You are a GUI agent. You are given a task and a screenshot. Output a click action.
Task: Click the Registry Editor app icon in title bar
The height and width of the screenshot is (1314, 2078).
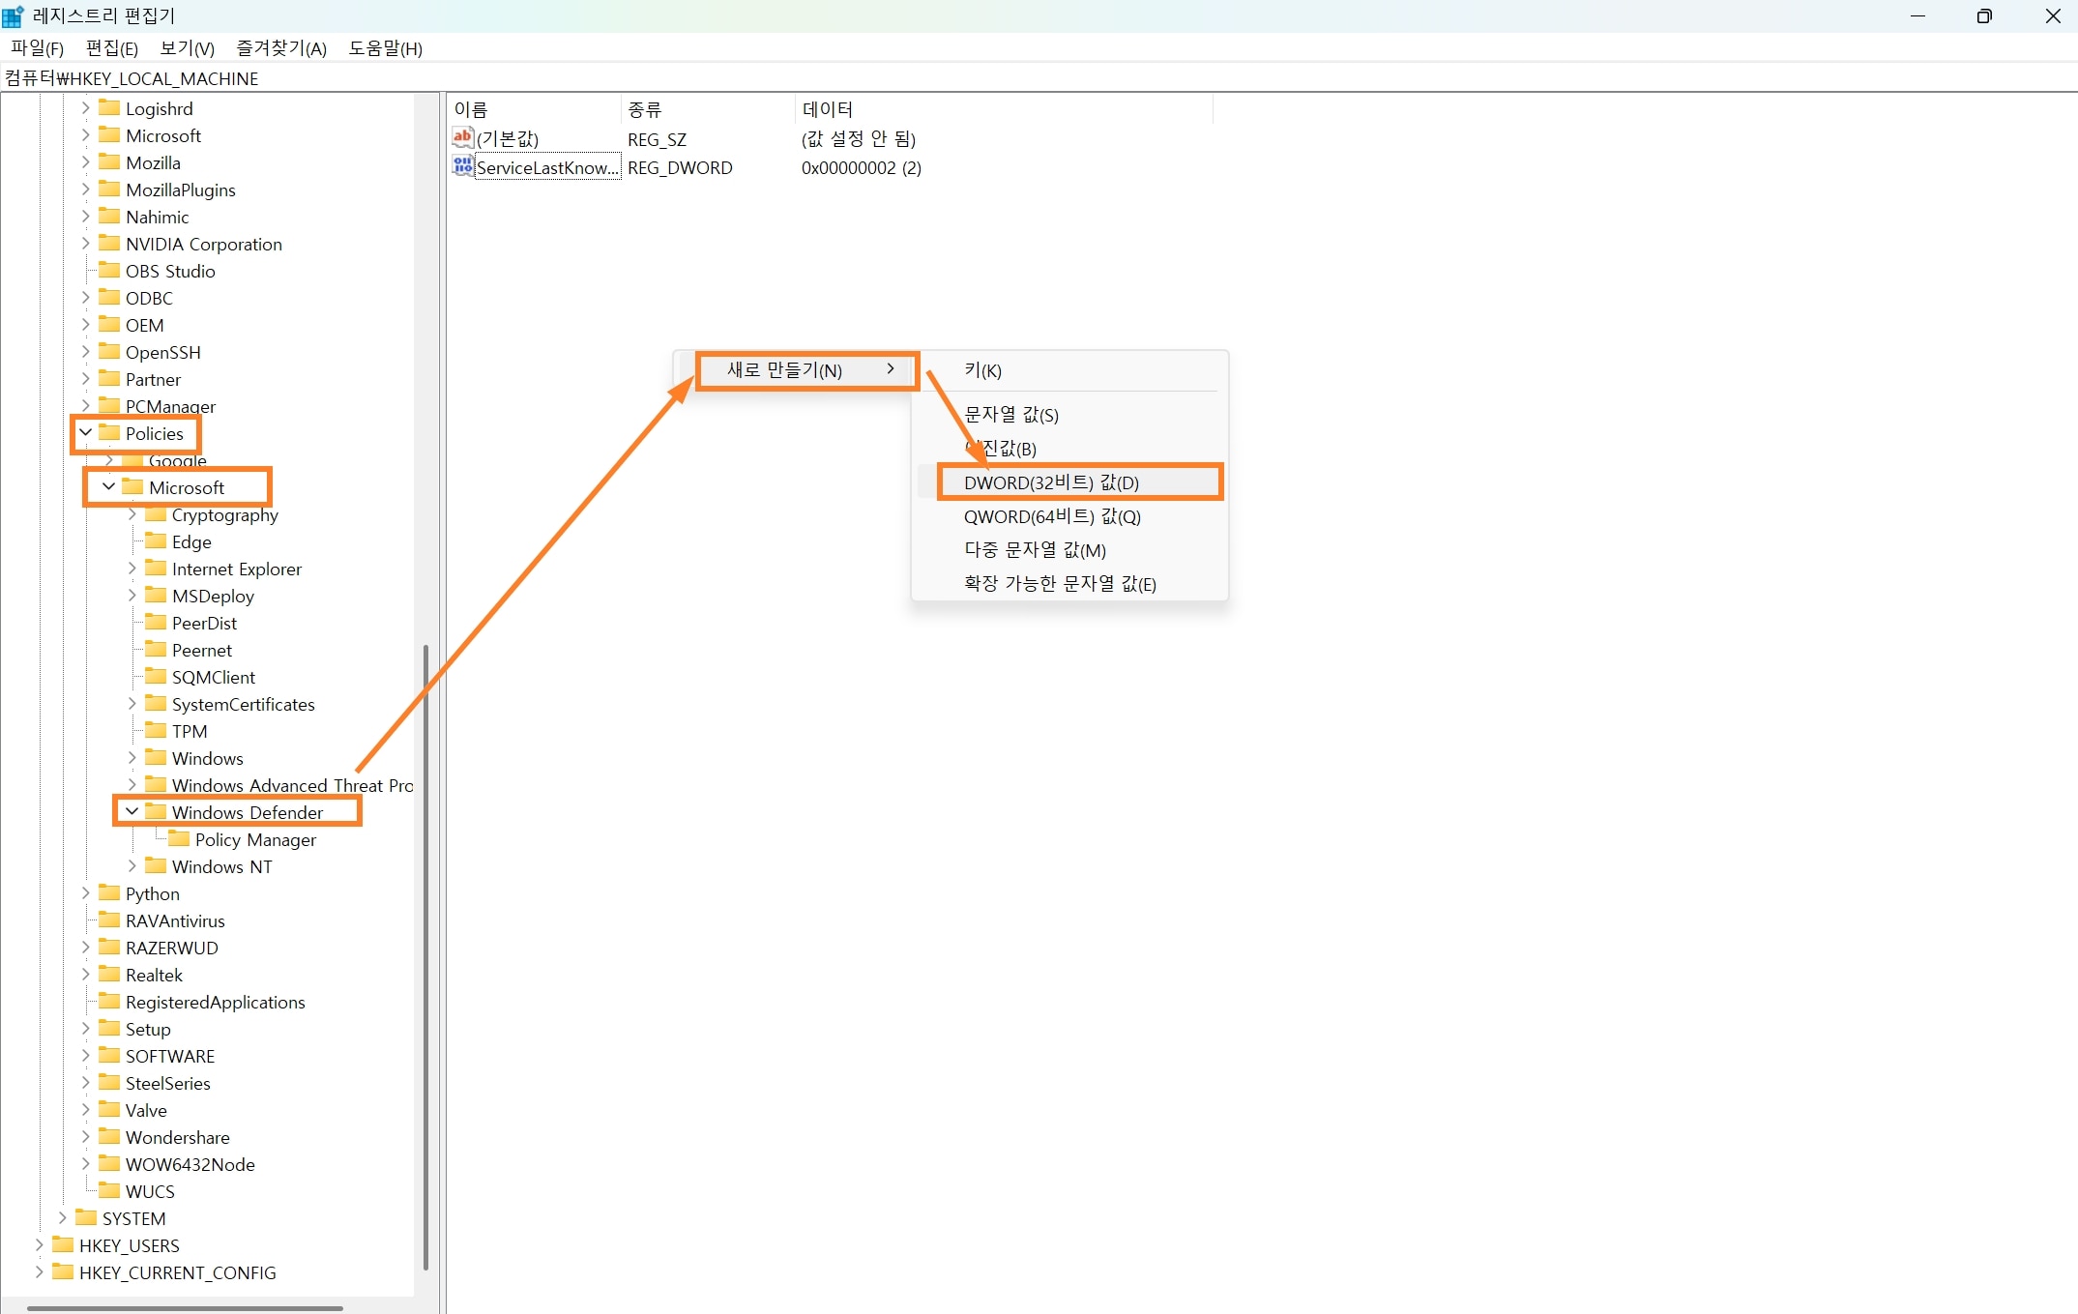[x=13, y=15]
